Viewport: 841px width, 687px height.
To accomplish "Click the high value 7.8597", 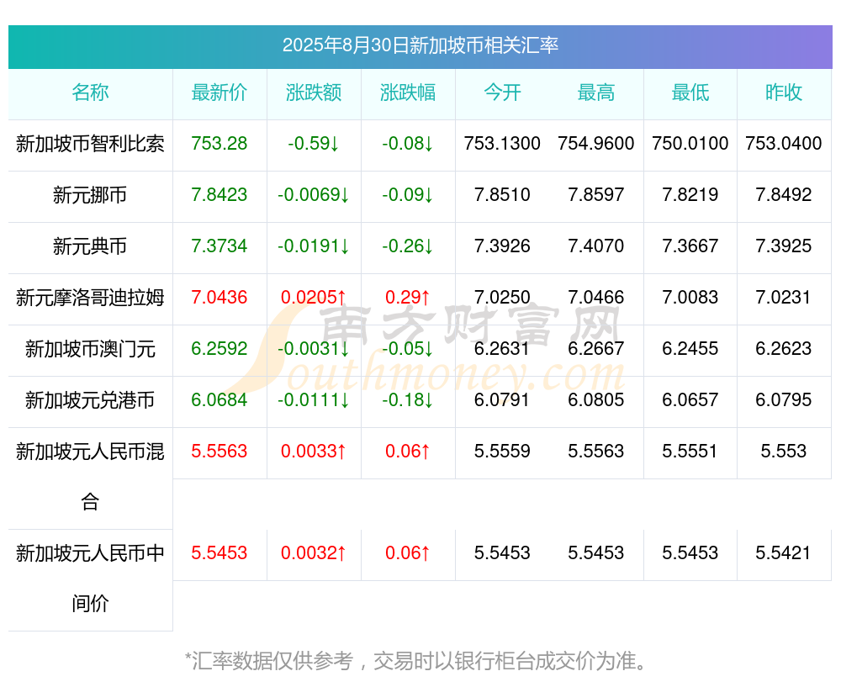I will pos(596,195).
